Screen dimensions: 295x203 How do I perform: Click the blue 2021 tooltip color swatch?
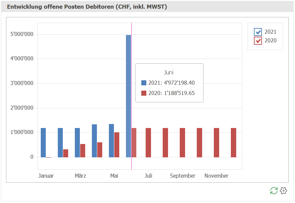coord(144,83)
